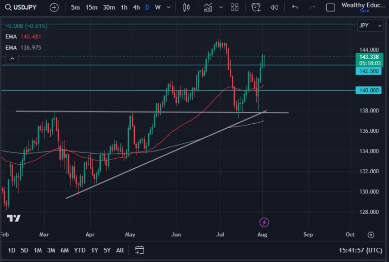Collapse the indicator legend with the chevron
The width and height of the screenshot is (389, 262).
coord(12,59)
